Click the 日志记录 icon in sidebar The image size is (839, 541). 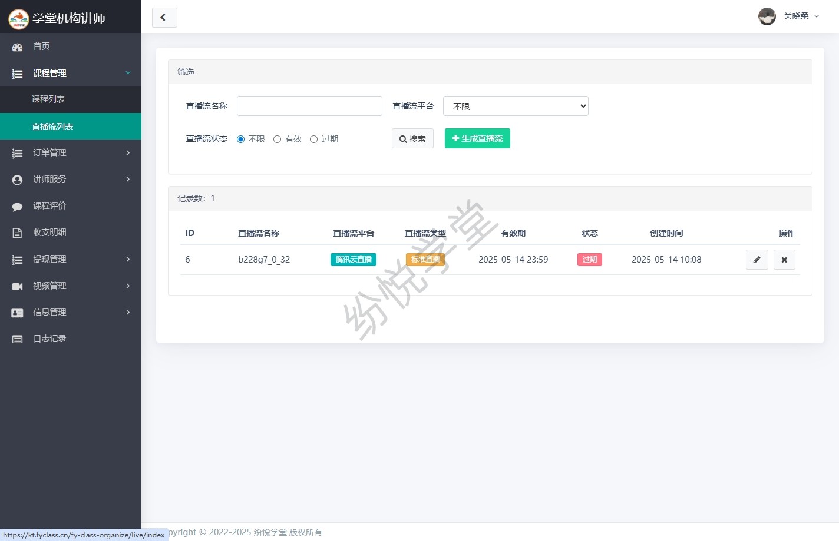click(x=17, y=339)
